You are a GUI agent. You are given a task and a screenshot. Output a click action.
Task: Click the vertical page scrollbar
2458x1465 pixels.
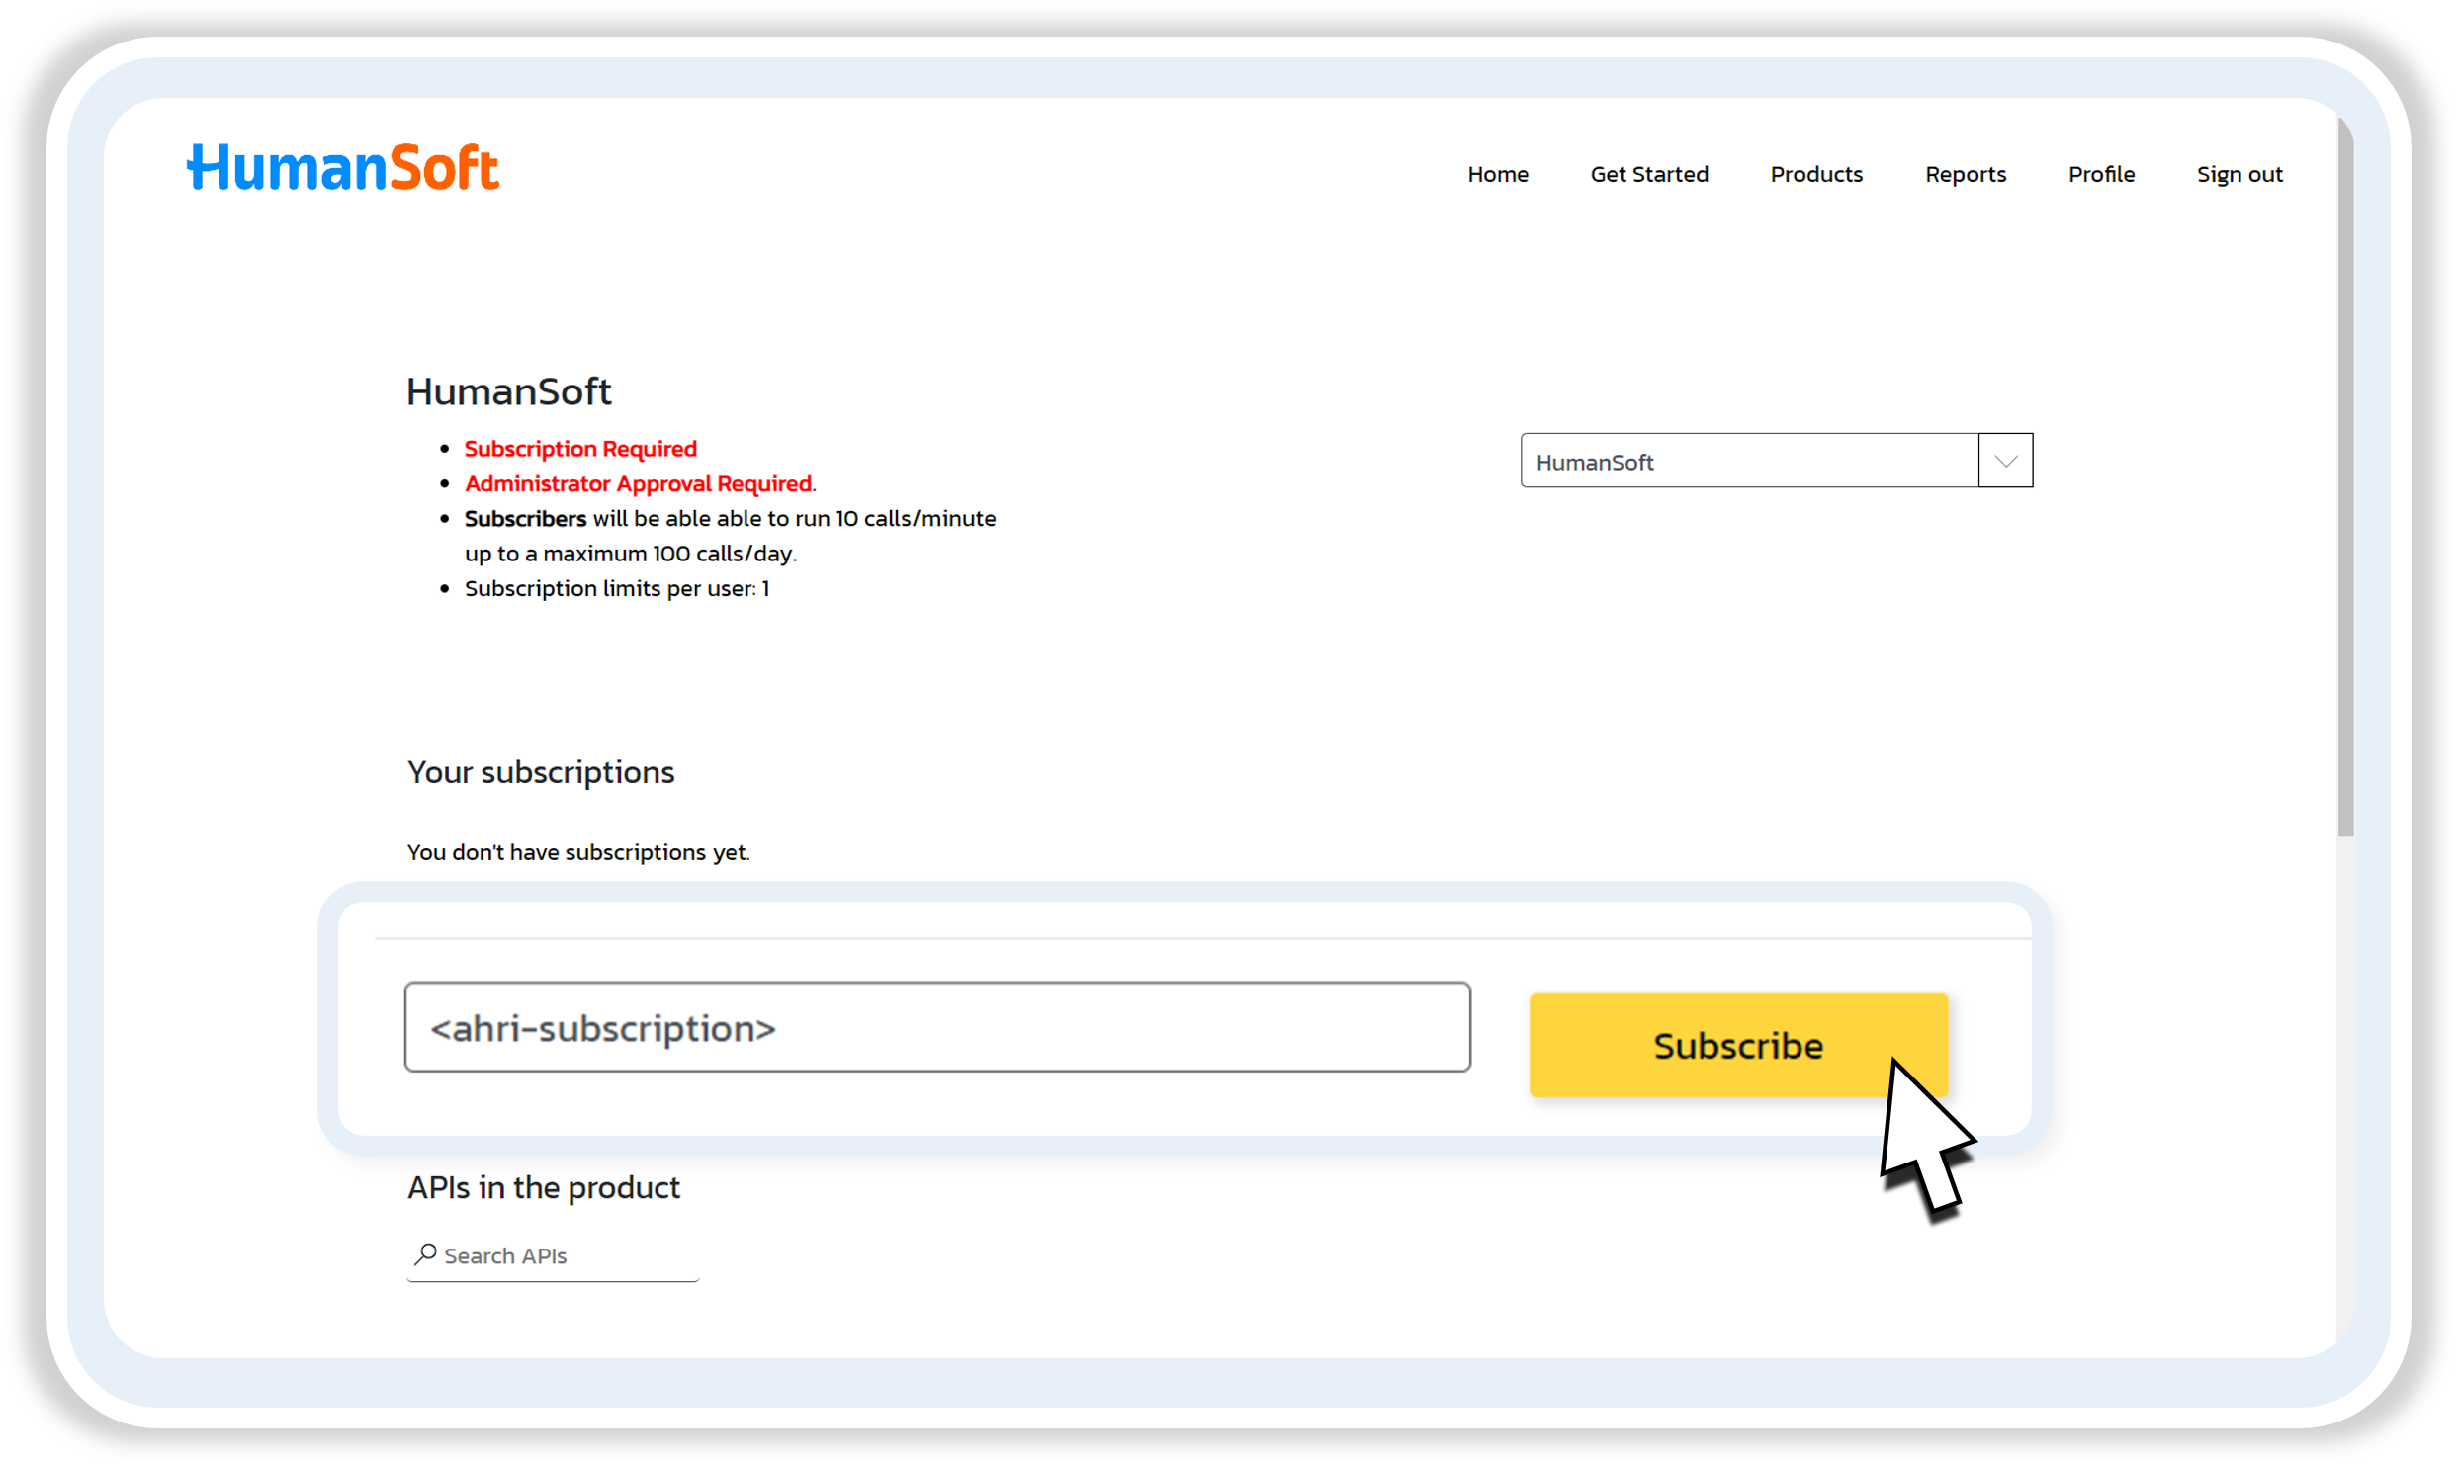(2344, 474)
